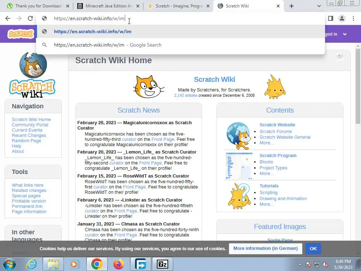The height and width of the screenshot is (271, 361).
Task: Launch Firefox from the taskbar
Action: [118, 264]
